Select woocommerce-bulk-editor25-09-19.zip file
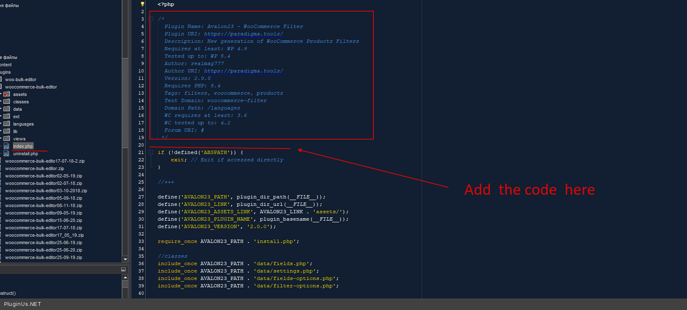Viewport: 687px width, 310px height. pyautogui.click(x=44, y=257)
